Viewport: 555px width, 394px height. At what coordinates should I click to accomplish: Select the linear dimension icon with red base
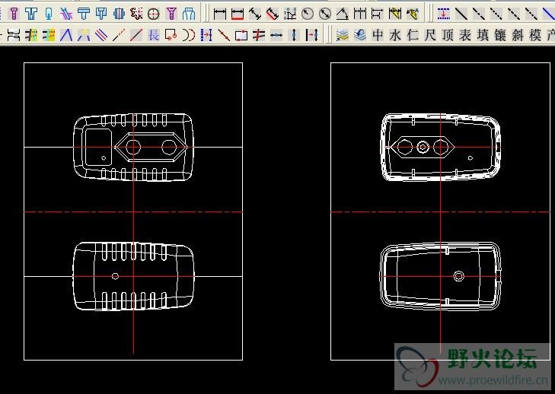tap(238, 14)
